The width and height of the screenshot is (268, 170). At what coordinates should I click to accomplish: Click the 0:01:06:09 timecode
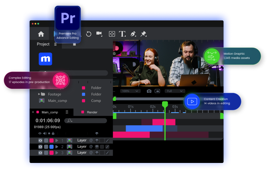pos(48,121)
